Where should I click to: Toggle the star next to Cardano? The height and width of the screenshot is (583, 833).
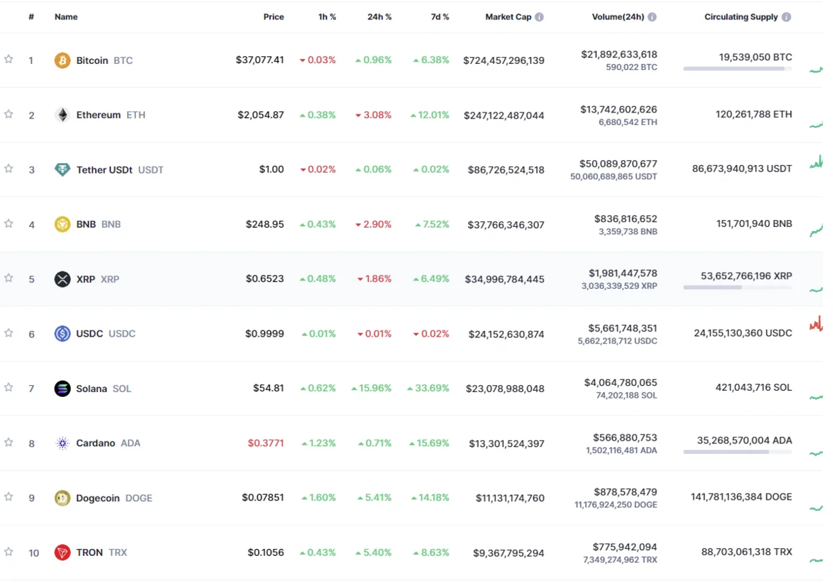pos(8,442)
